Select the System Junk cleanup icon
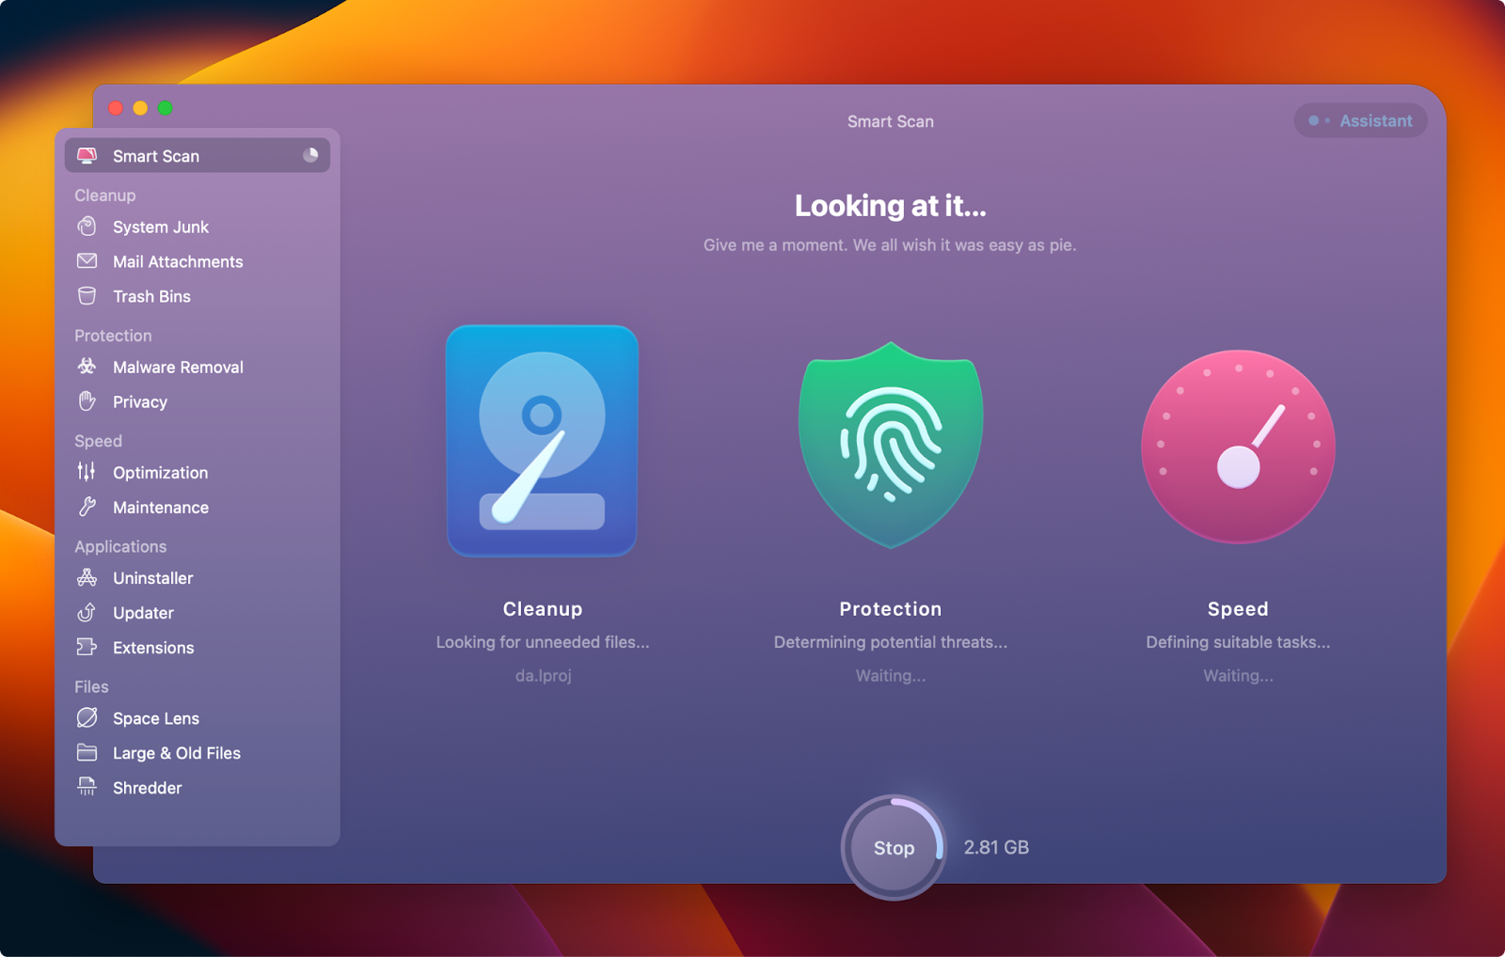The width and height of the screenshot is (1505, 957). coord(87,227)
